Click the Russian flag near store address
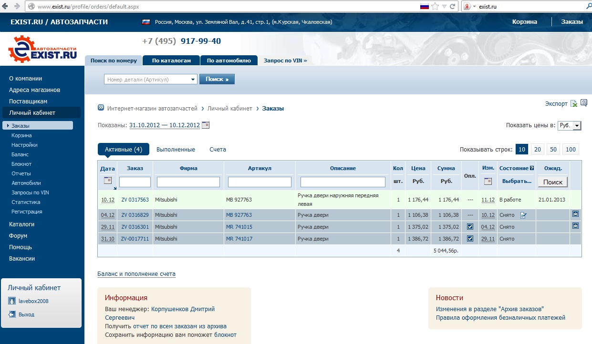The image size is (592, 344). (146, 22)
